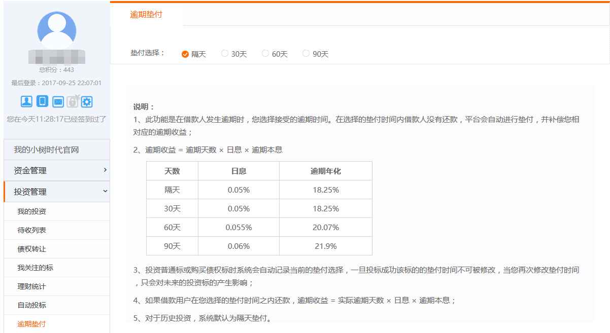Open the gear settings icon

[x=87, y=102]
